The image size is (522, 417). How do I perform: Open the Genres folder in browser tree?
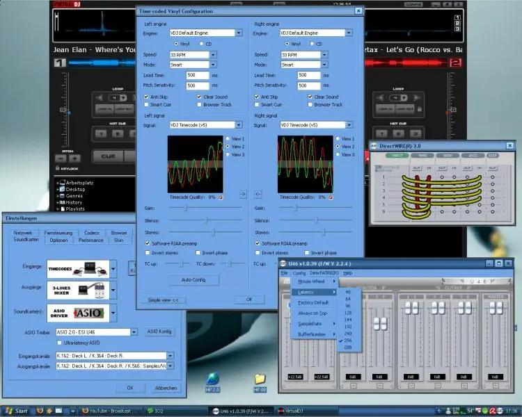tap(75, 196)
